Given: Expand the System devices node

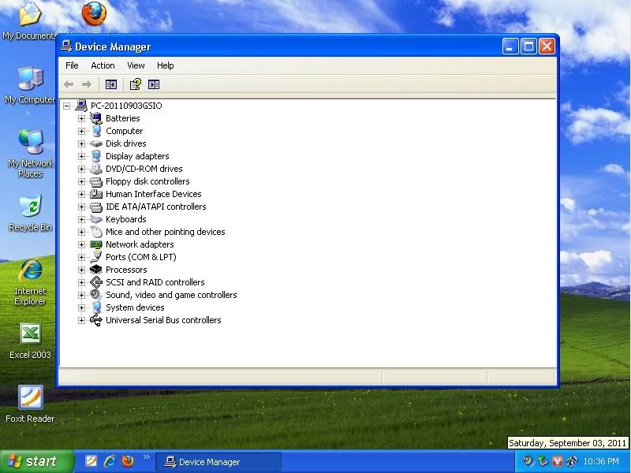Looking at the screenshot, I should (x=82, y=307).
